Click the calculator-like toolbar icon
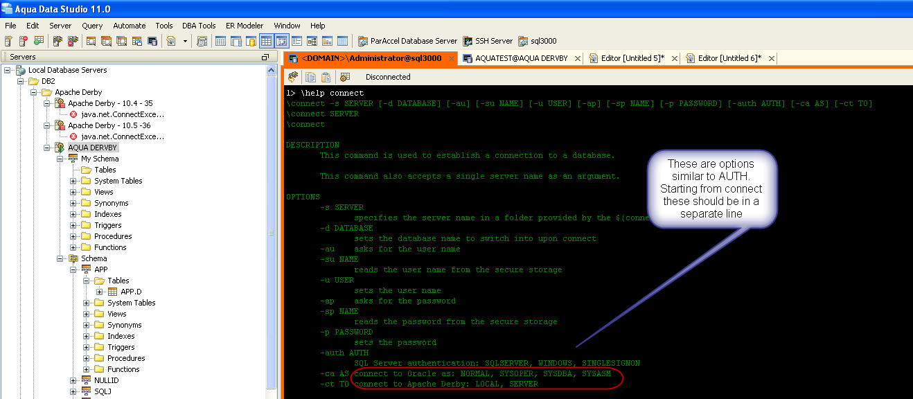 point(202,41)
